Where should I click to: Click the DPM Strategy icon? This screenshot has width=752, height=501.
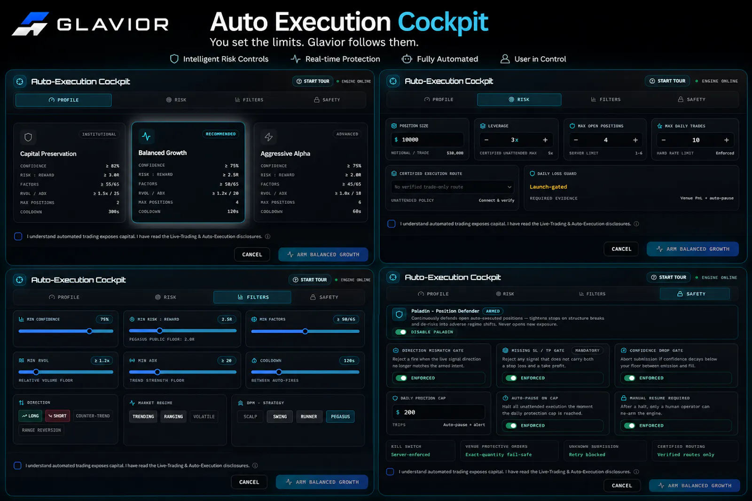pos(240,403)
